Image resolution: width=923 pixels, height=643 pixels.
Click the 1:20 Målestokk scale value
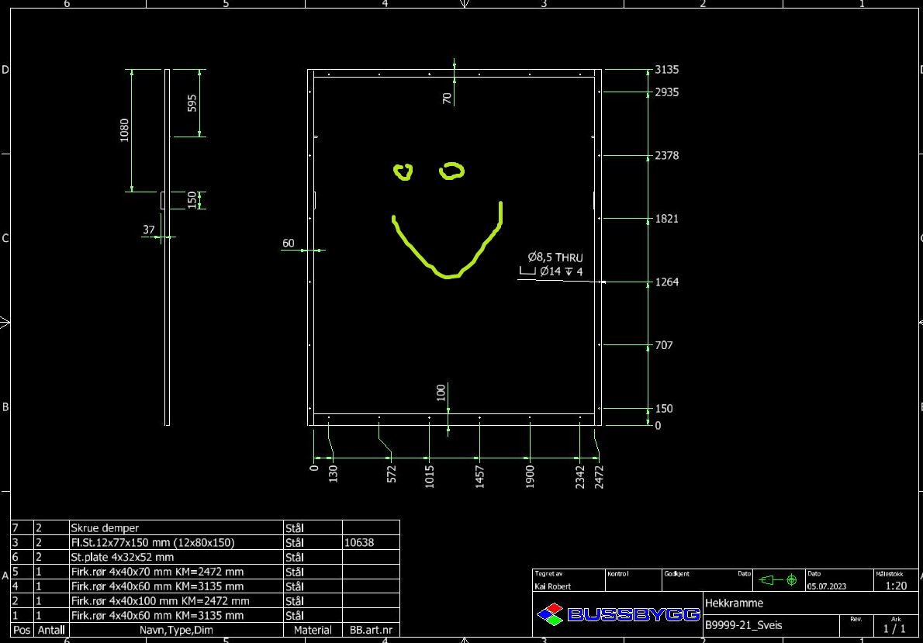(x=897, y=586)
